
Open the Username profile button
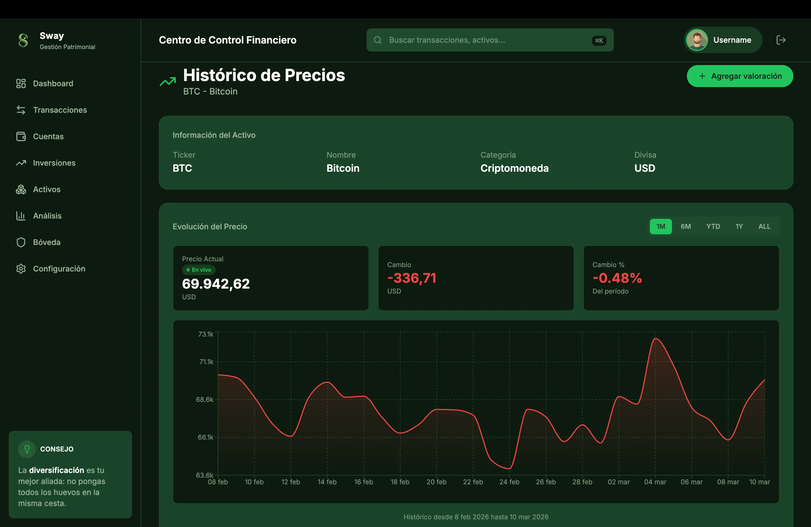[x=722, y=40]
